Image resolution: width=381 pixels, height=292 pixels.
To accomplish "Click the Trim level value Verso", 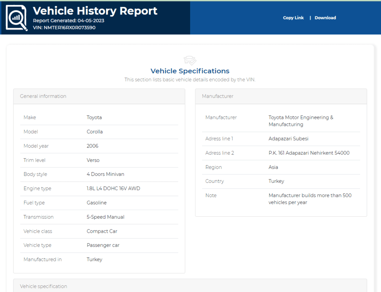I will (93, 161).
